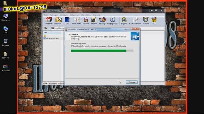Image resolution: width=204 pixels, height=114 pixels.
Task: Maximize the WinRAR window
Action: [156, 10]
